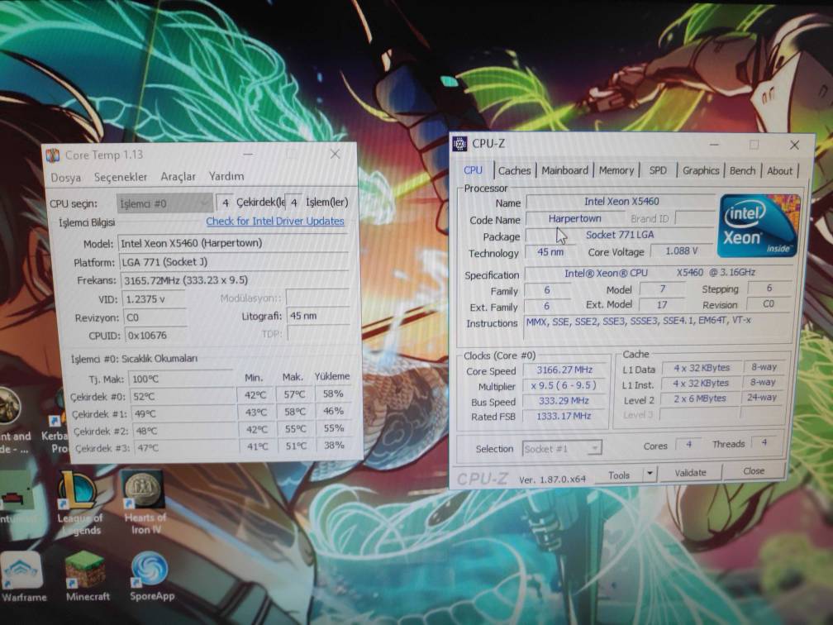Switch to the Graphics tab in CPU-Z
Screen dimensions: 833x625
point(701,170)
